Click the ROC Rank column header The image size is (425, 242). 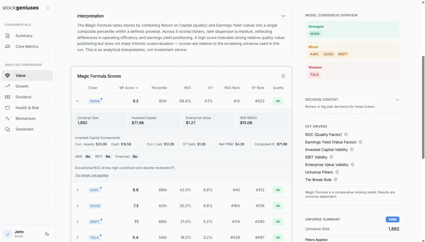click(x=232, y=88)
